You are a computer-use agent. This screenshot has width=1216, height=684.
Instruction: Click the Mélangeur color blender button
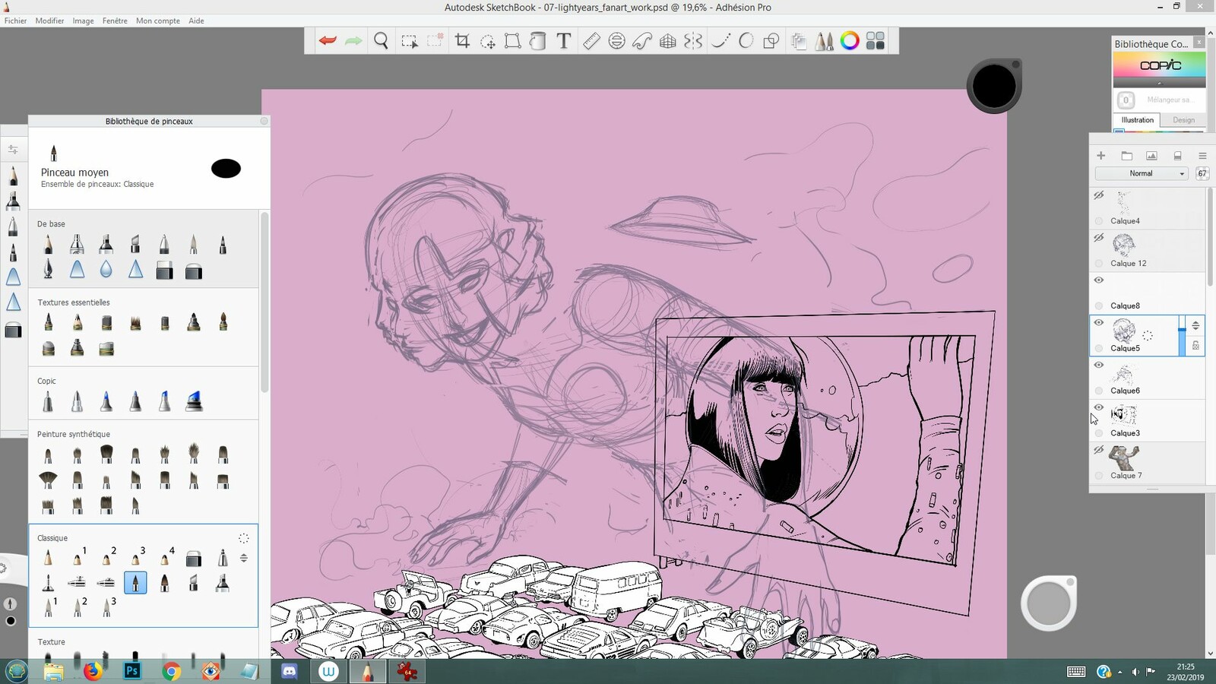1126,100
